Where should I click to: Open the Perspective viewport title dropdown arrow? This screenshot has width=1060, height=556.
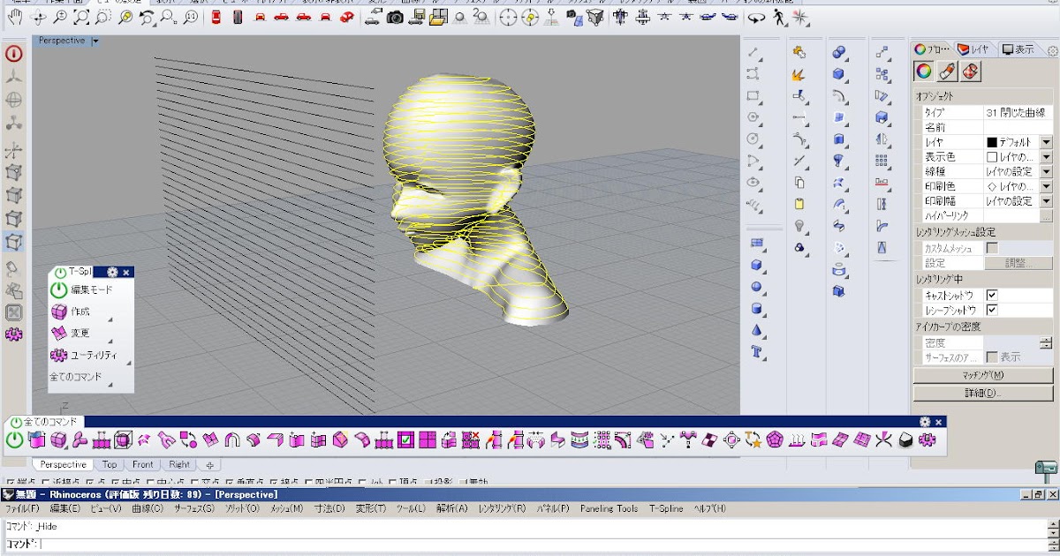coord(95,41)
